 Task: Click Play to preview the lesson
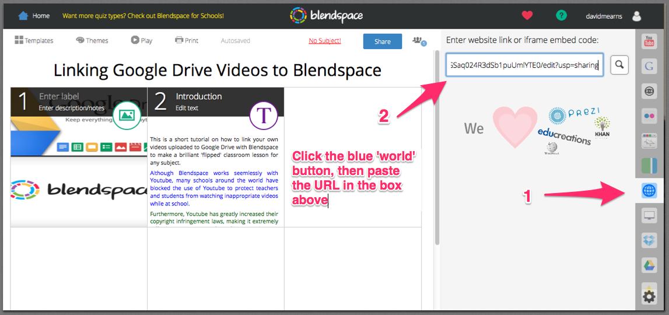point(141,41)
